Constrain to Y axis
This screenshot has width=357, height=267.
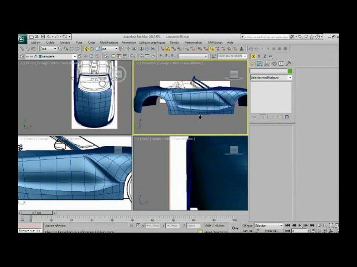tap(259, 56)
